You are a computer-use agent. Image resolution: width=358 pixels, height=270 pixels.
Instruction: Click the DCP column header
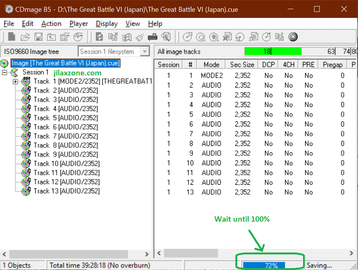tap(269, 65)
